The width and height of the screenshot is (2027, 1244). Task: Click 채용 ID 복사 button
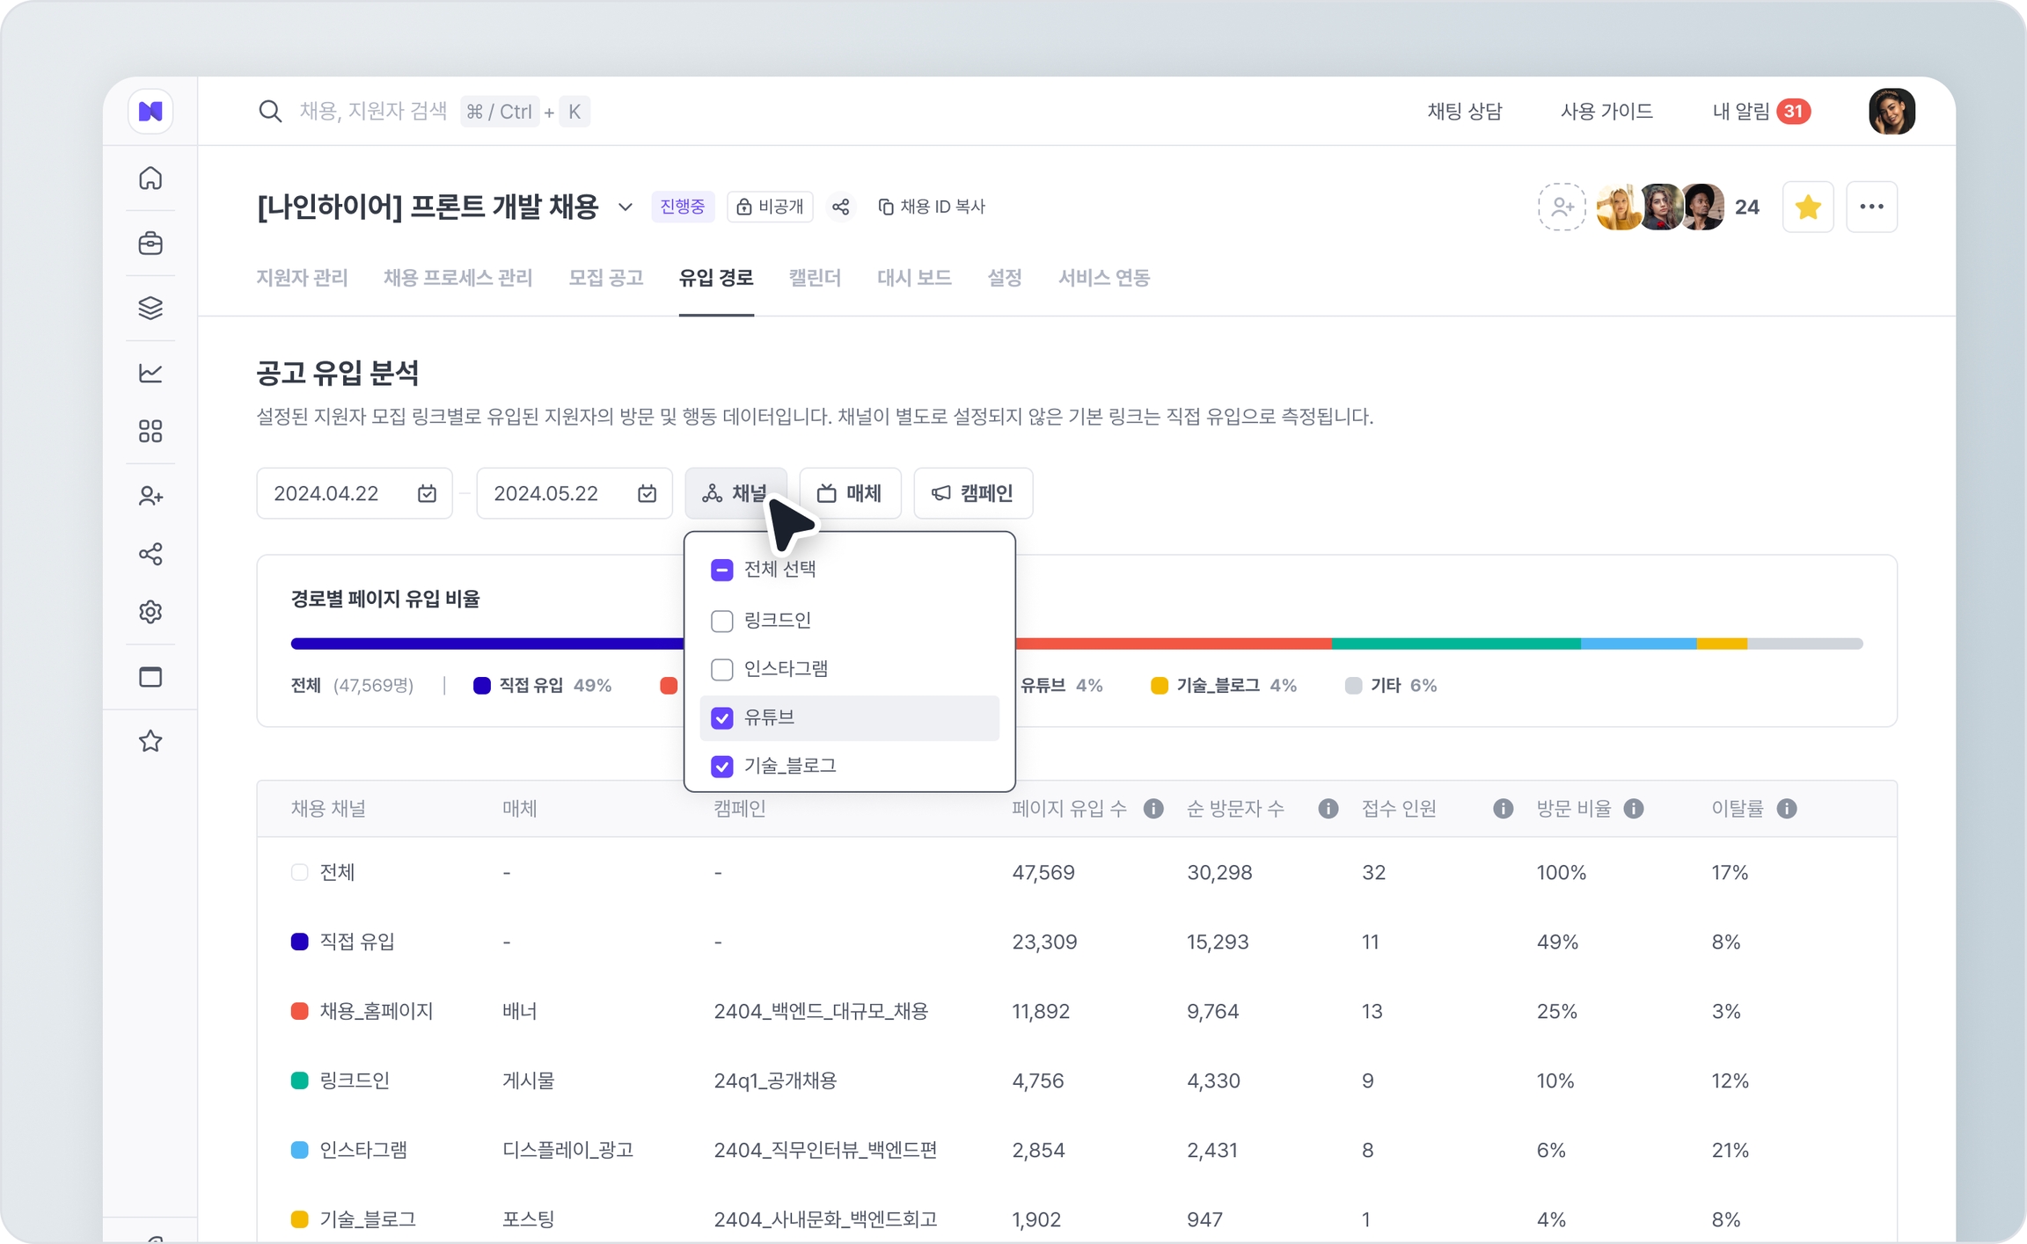[933, 207]
